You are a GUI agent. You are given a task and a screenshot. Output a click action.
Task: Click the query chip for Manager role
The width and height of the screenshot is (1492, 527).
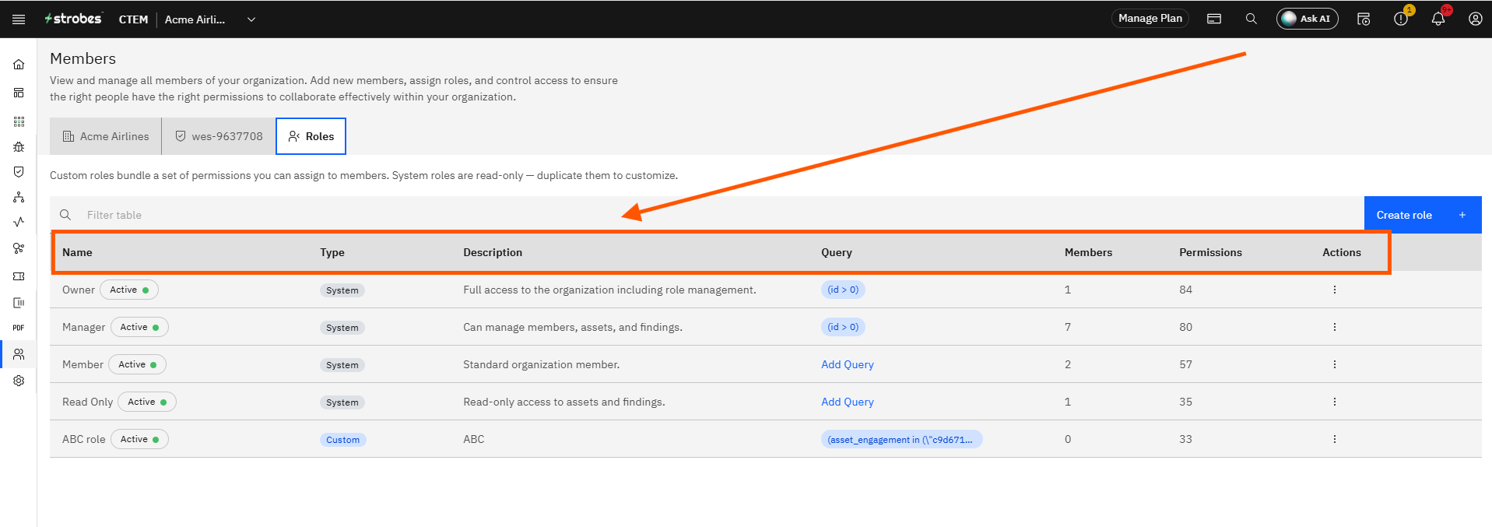[843, 327]
